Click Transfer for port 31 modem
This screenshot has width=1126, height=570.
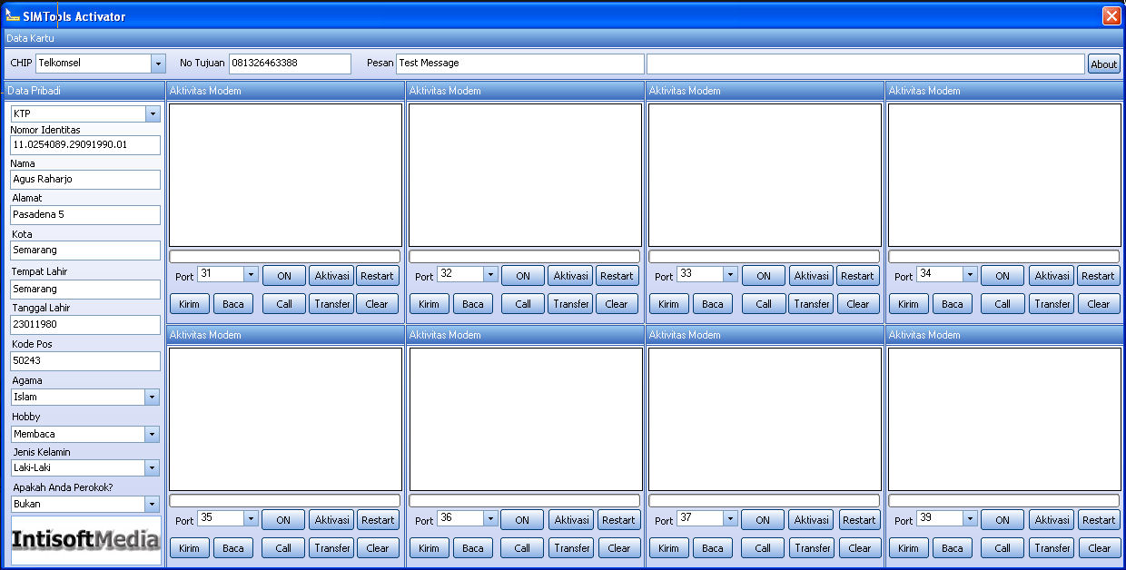(x=331, y=304)
